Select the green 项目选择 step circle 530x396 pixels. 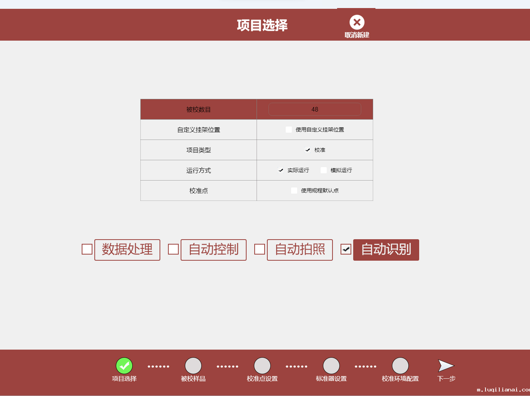[124, 366]
